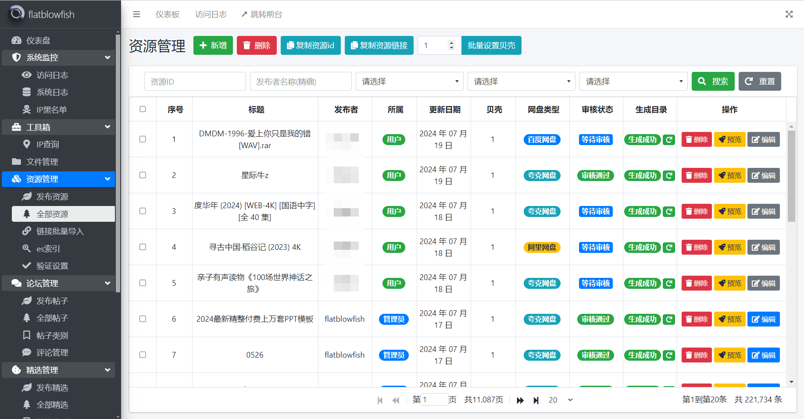Click the green 新增 button

pyautogui.click(x=213, y=45)
